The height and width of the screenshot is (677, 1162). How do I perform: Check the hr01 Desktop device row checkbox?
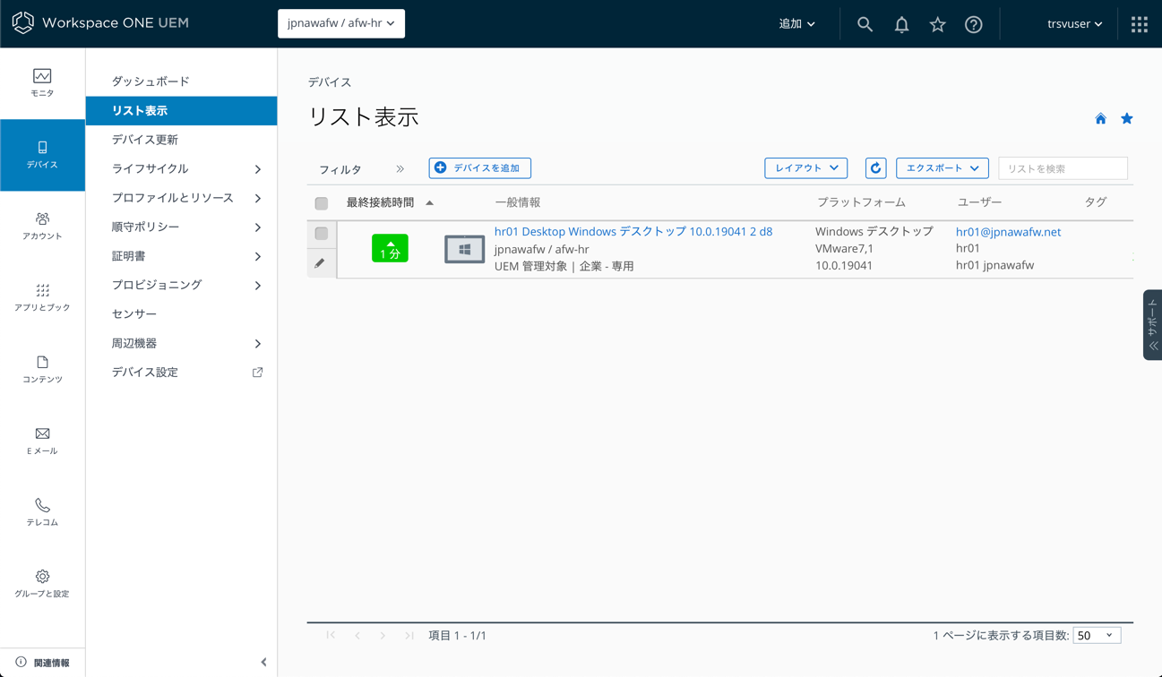322,234
